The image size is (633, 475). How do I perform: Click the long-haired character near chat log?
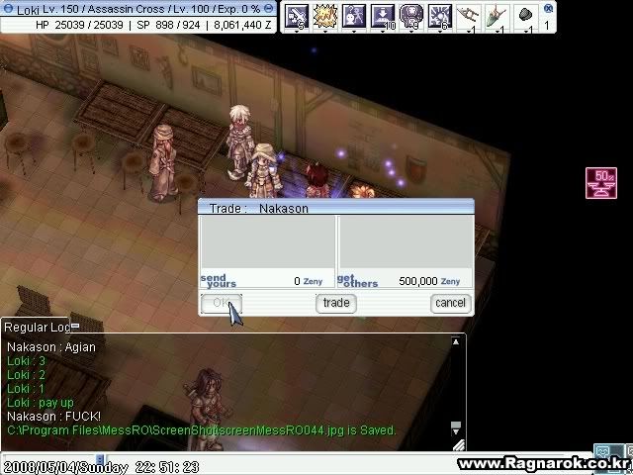pos(208,408)
